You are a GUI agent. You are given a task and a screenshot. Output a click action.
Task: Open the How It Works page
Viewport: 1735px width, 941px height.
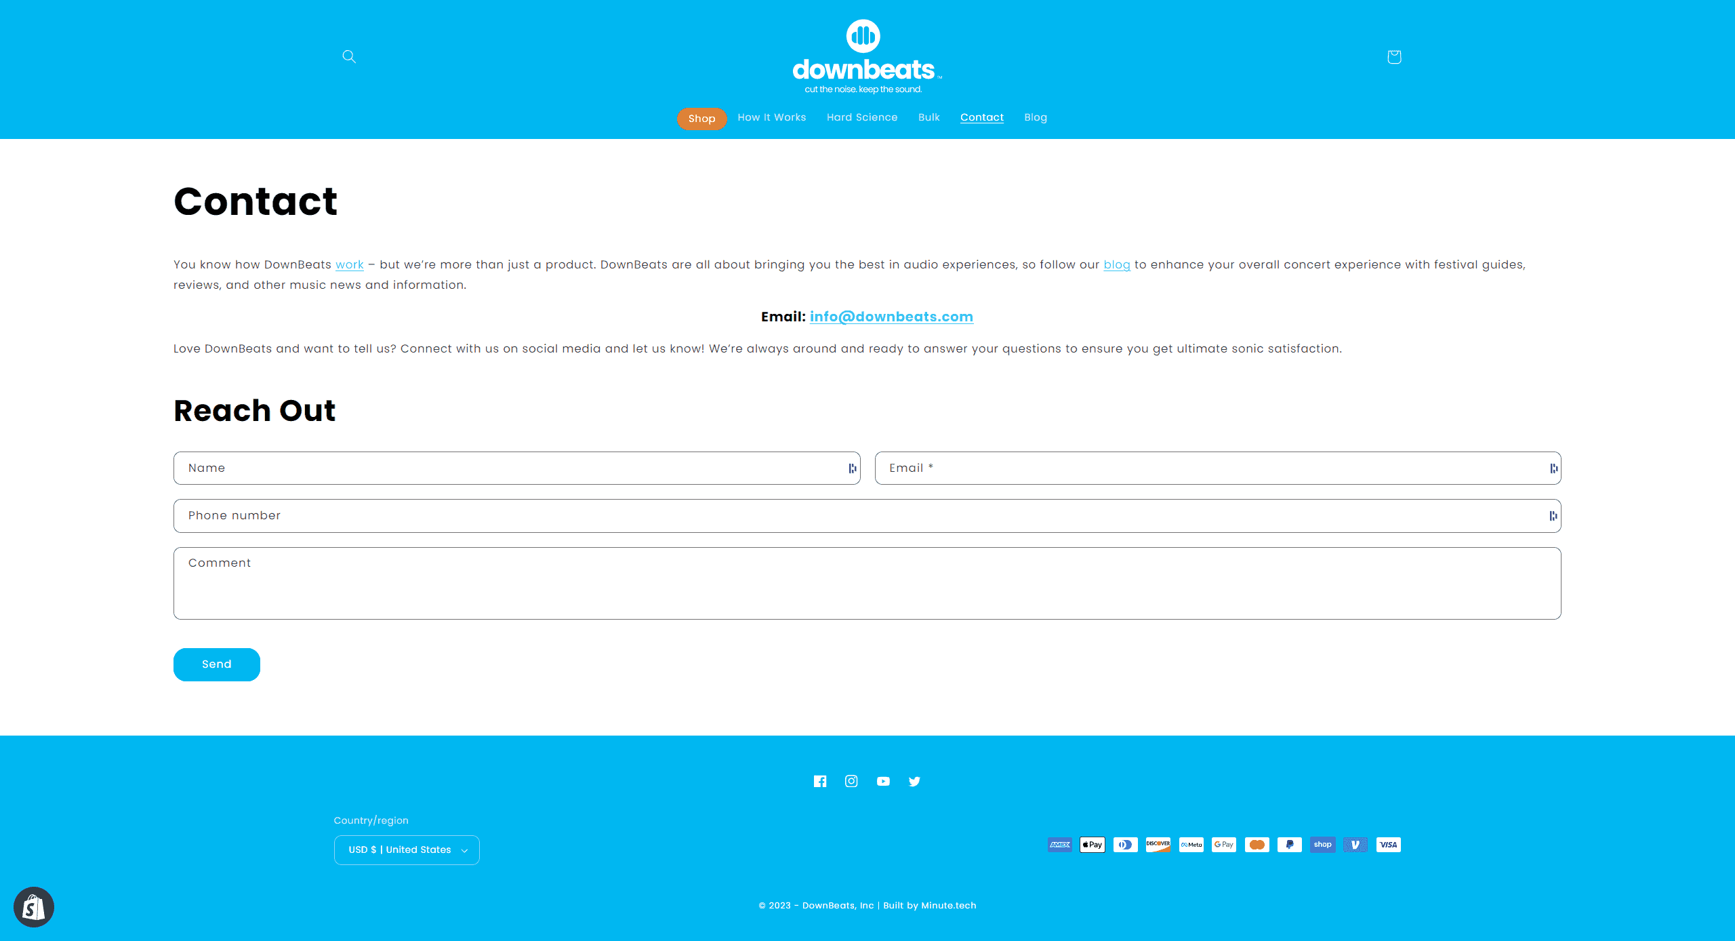point(771,117)
